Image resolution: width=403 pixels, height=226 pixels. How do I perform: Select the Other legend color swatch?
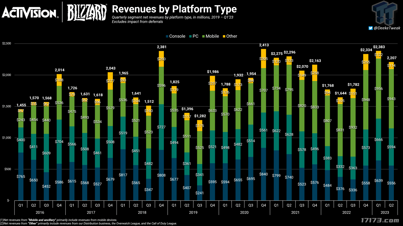(x=224, y=36)
